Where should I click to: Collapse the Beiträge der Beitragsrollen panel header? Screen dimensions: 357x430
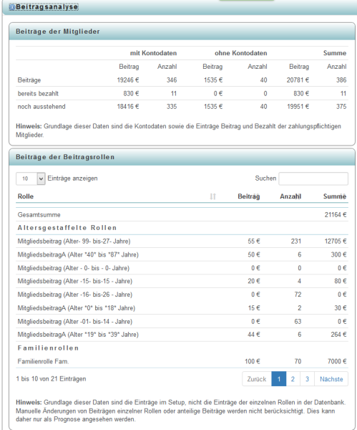click(x=182, y=157)
